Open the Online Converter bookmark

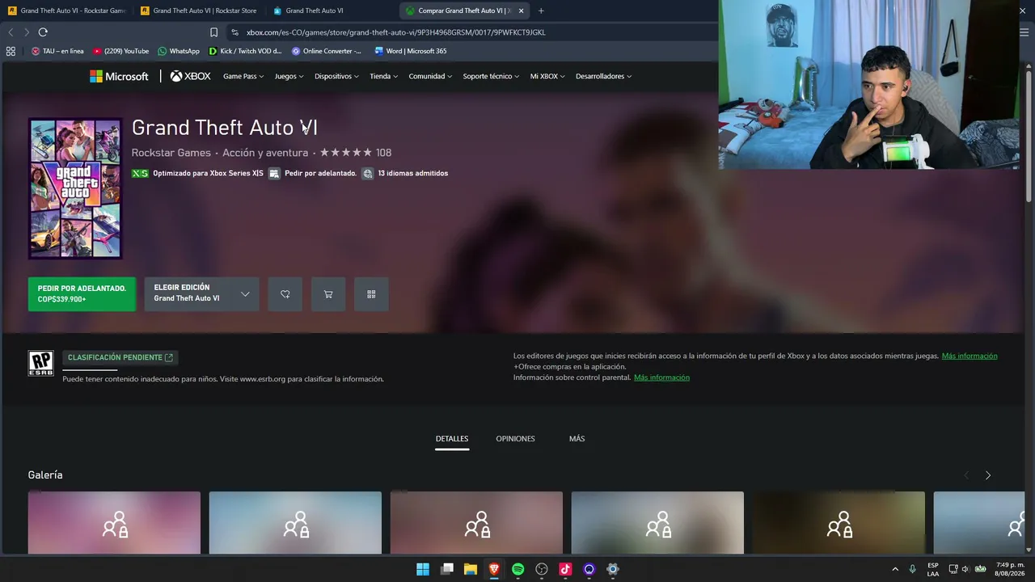coord(327,51)
